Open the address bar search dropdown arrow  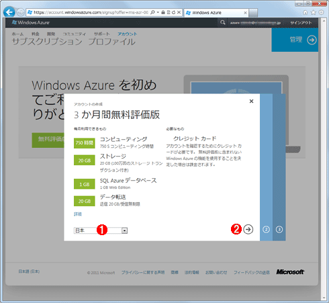(x=158, y=12)
